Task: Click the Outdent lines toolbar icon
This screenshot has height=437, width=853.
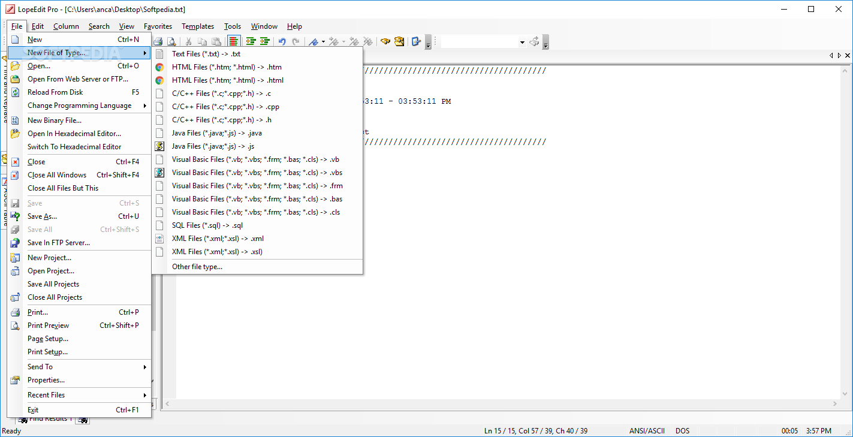Action: pyautogui.click(x=264, y=41)
